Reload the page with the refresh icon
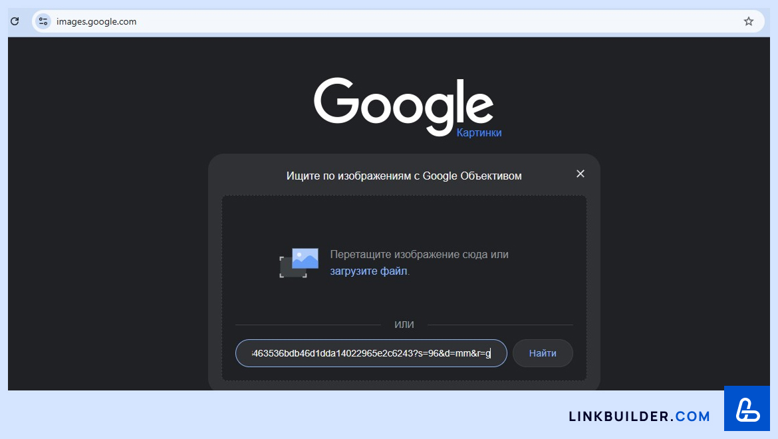The image size is (778, 439). pos(15,21)
